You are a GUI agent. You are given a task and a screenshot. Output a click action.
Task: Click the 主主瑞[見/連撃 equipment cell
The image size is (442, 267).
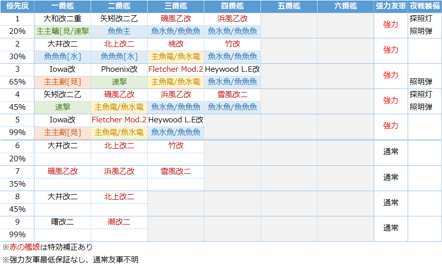click(62, 31)
